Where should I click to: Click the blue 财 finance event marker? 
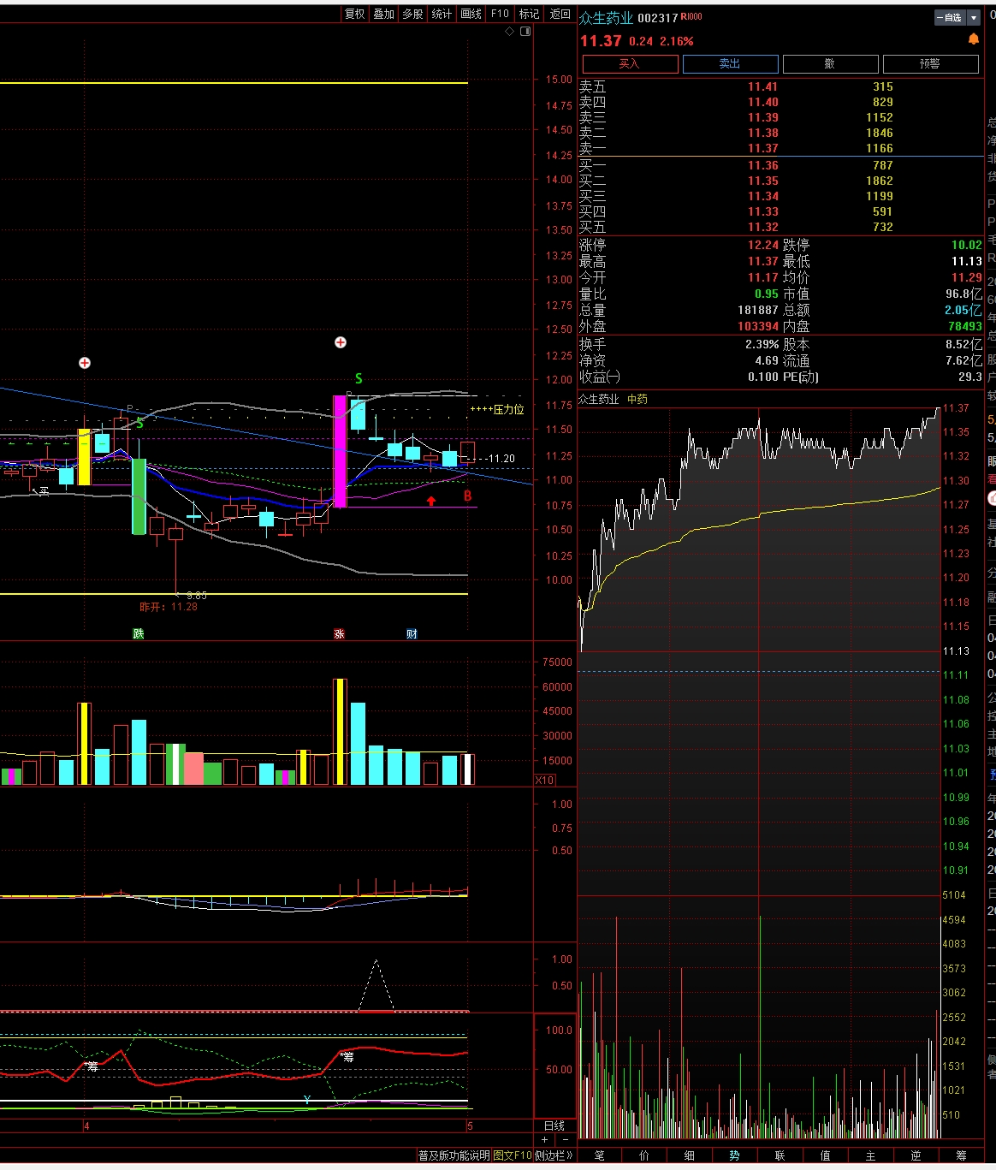[412, 633]
